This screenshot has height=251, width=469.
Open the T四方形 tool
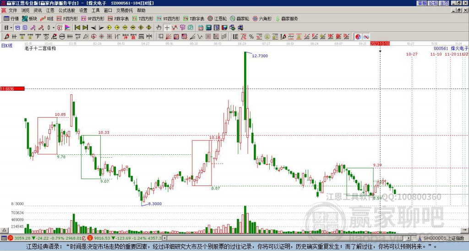[143, 18]
